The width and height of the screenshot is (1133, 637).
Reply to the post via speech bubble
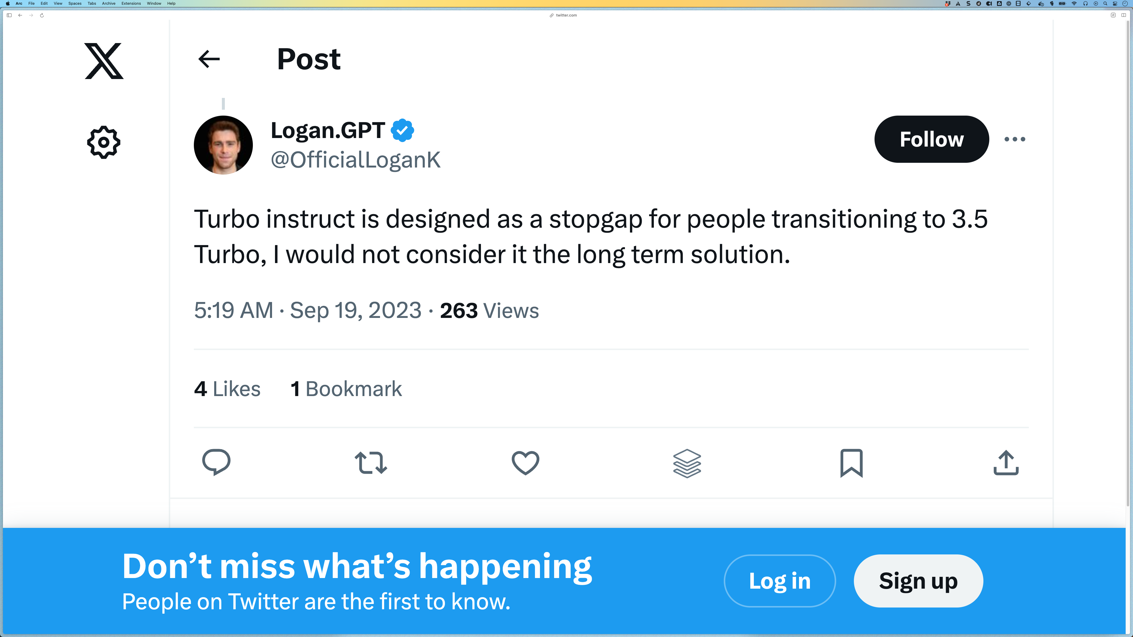point(216,462)
